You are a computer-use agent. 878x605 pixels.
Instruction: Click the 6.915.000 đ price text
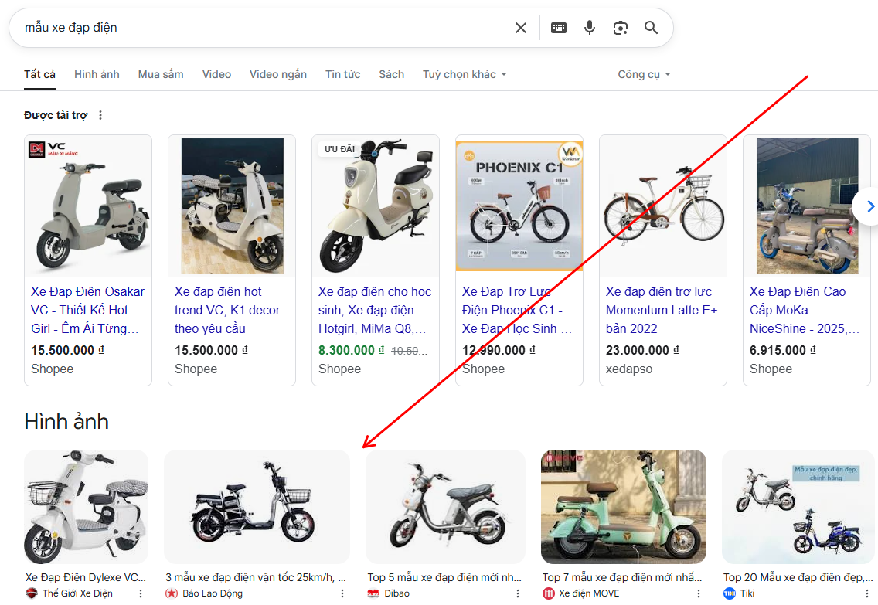pyautogui.click(x=782, y=350)
